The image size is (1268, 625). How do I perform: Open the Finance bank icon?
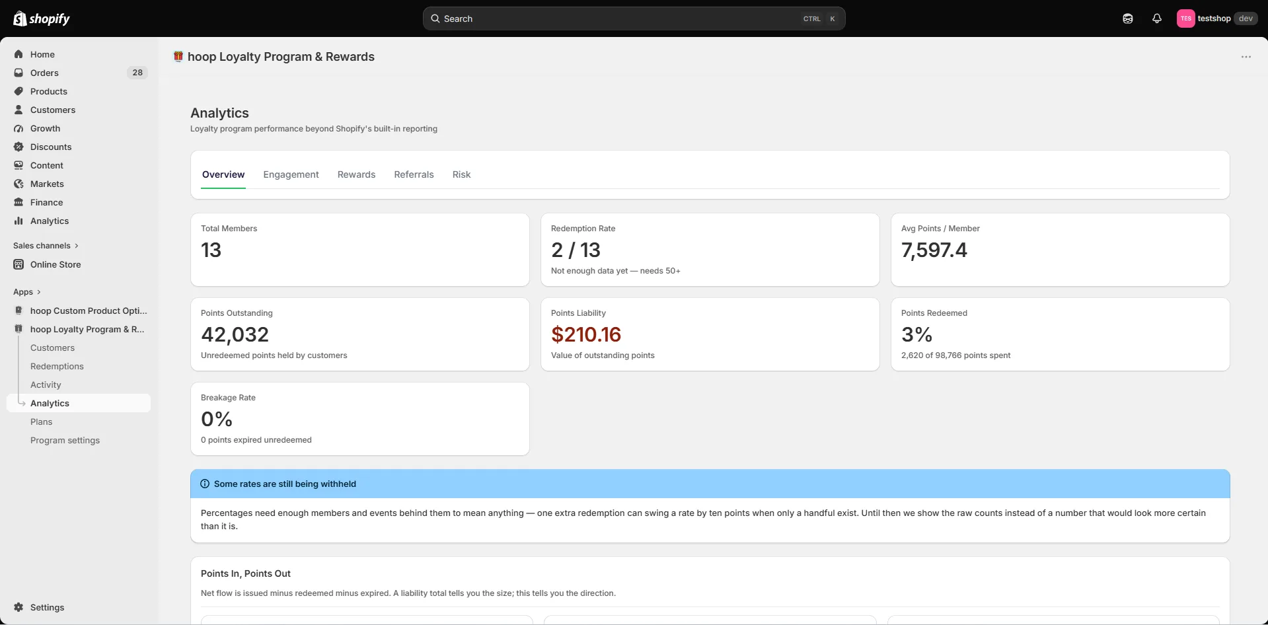(x=19, y=202)
